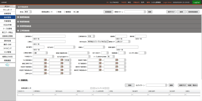202x101 pixels.
Task: Collapse the 工事情報検索 section
Action: pos(18,31)
